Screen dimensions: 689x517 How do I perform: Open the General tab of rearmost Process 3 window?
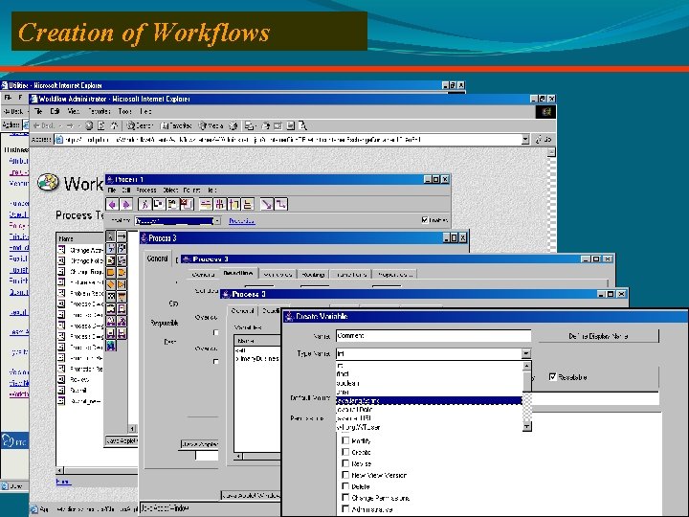(157, 258)
